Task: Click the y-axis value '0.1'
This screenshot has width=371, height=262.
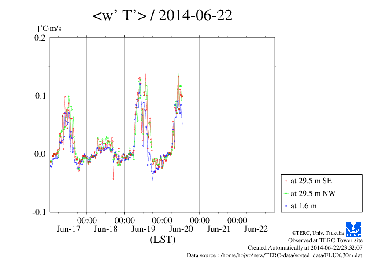Action: (40, 96)
